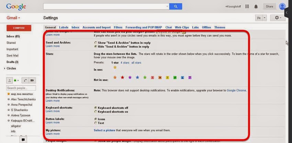Viewport: 292px width, 143px height.
Task: Open the settings gear menu
Action: pyautogui.click(x=278, y=18)
